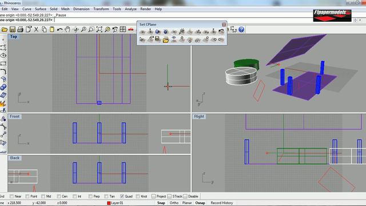The height and width of the screenshot is (206, 366).
Task: Select the Rectangle tool in left sidebar
Action: 3,64
